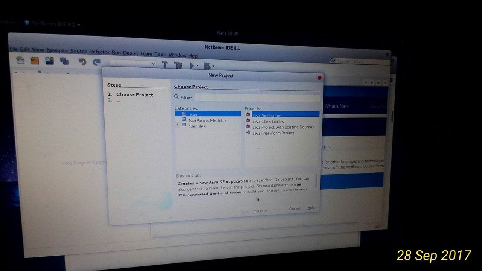Open the Window menu
Viewport: 482px width, 271px height.
pyautogui.click(x=177, y=55)
